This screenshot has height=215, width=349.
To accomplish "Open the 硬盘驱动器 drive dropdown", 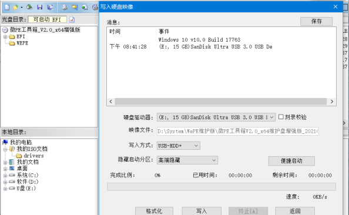I will 216,117.
